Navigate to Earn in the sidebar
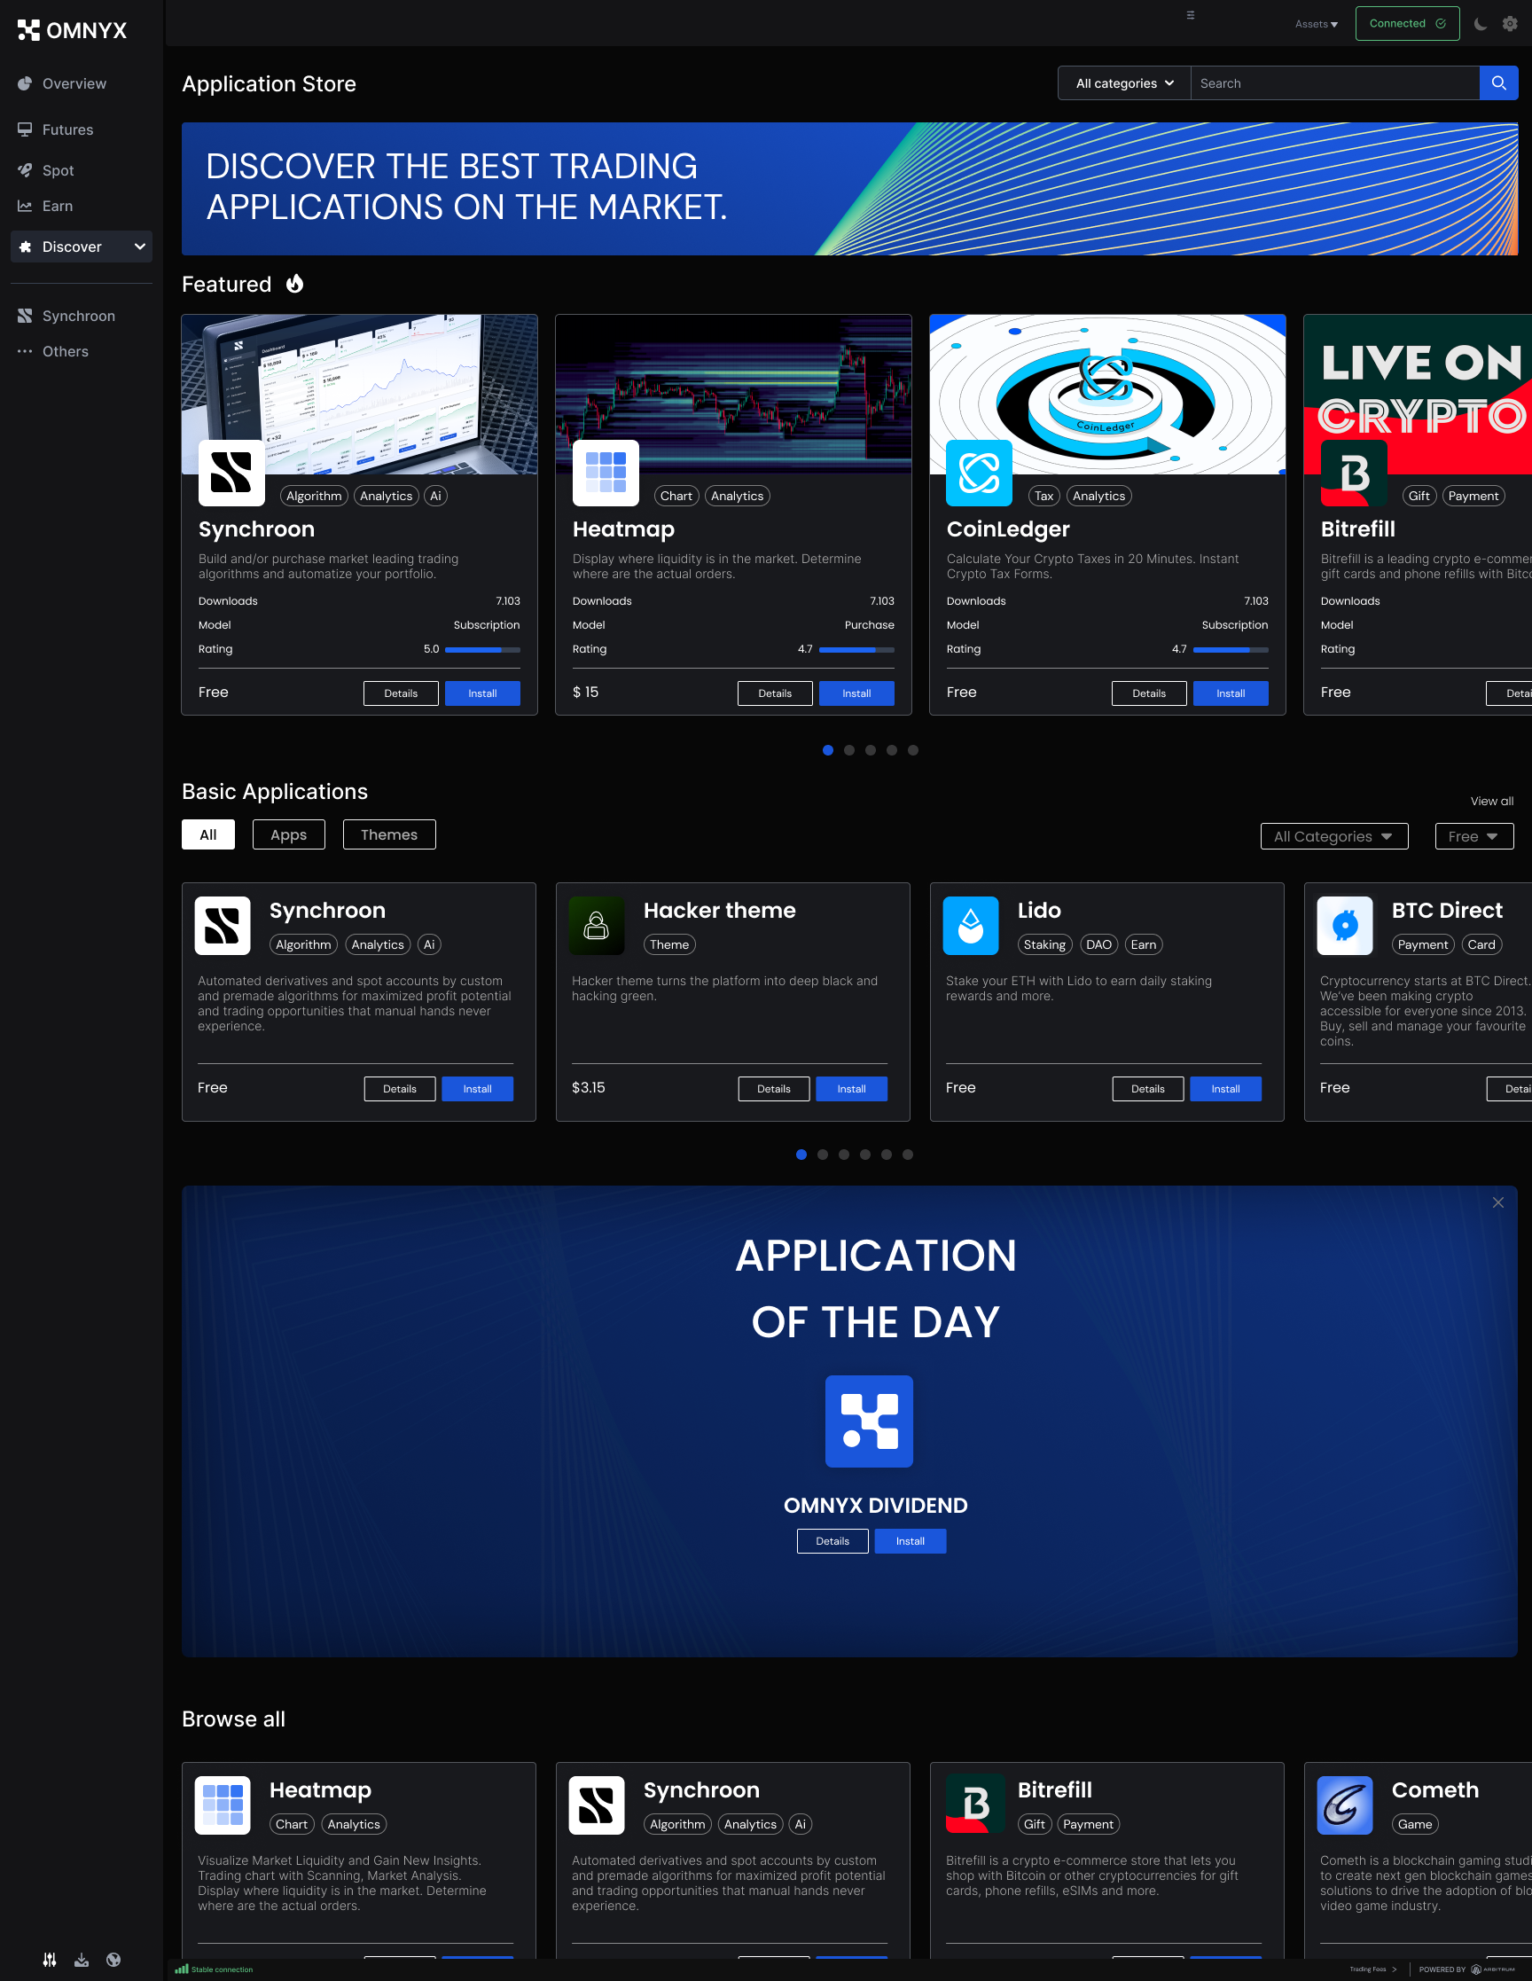The image size is (1532, 1981). 45,206
